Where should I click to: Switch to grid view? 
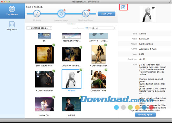(87, 28)
